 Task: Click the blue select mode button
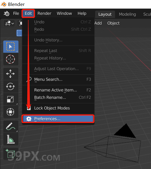point(19,33)
